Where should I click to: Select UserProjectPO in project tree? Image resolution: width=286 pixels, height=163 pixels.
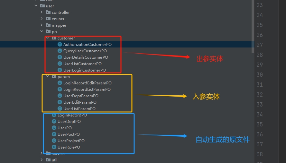point(71,141)
